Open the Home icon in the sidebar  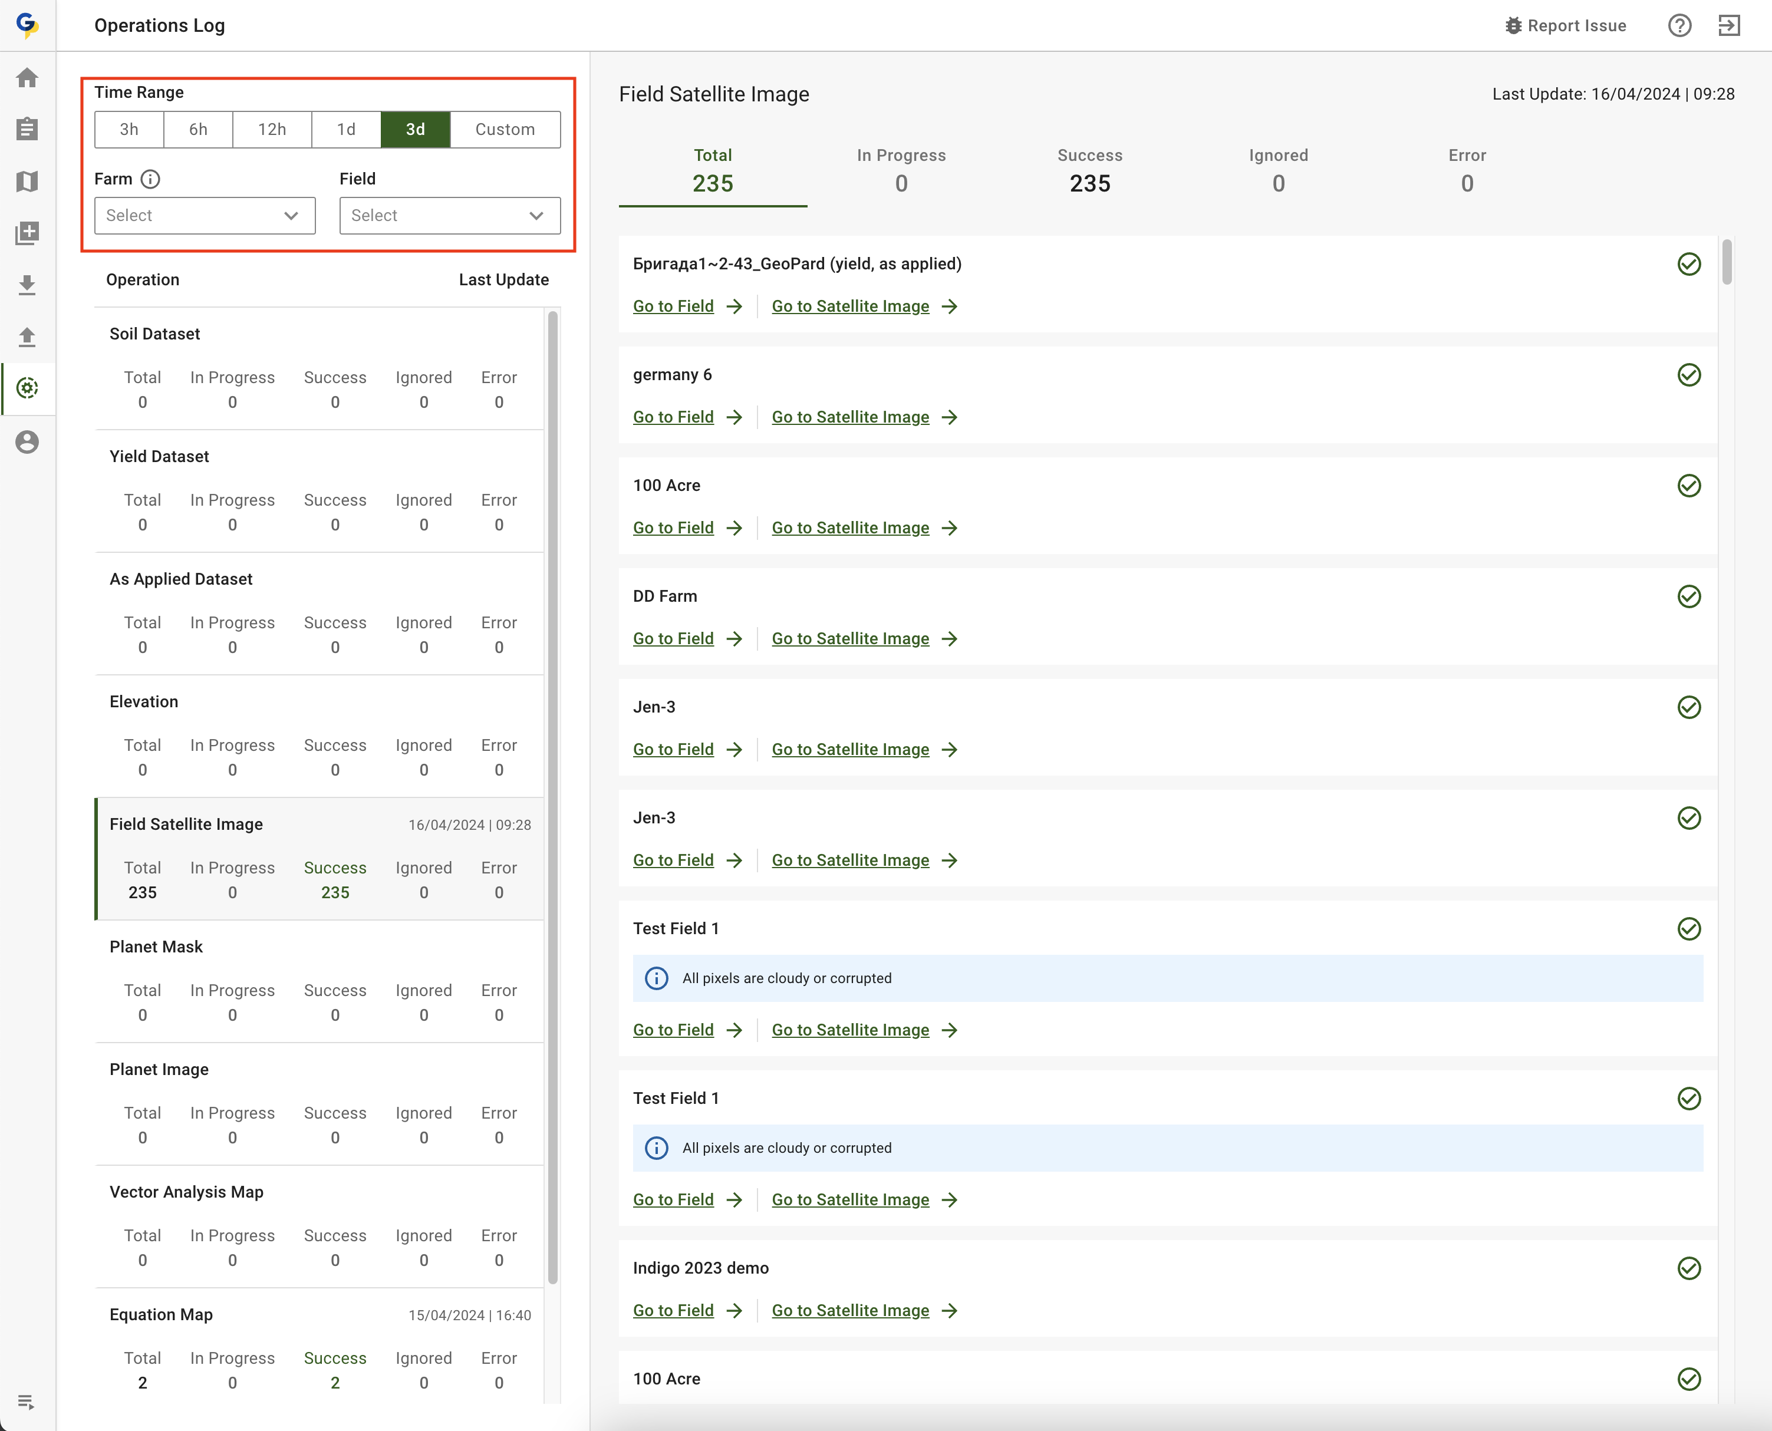point(27,77)
